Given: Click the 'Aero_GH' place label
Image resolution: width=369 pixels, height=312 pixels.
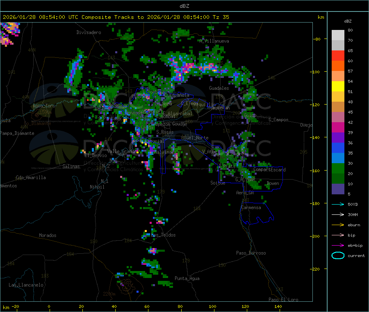Looking at the screenshot, I should click(245, 193).
